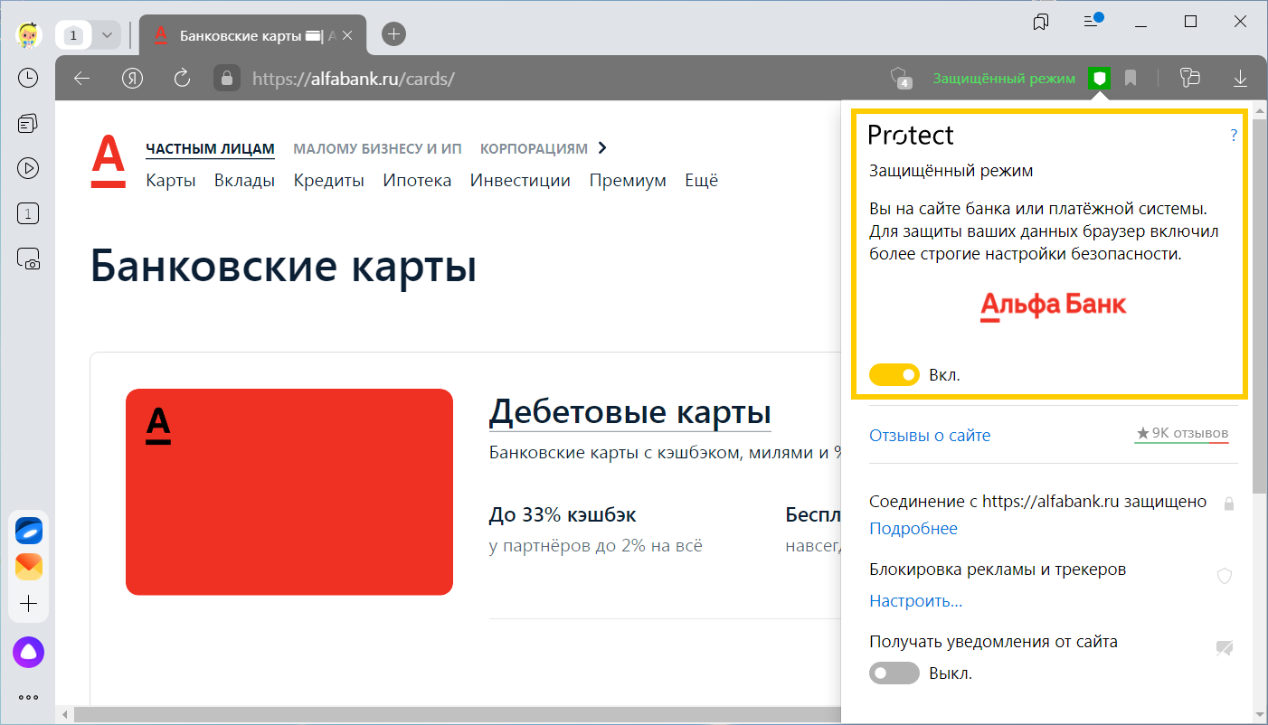Viewport: 1268px width, 725px height.
Task: Click the green Protect shield icon
Action: (x=1099, y=79)
